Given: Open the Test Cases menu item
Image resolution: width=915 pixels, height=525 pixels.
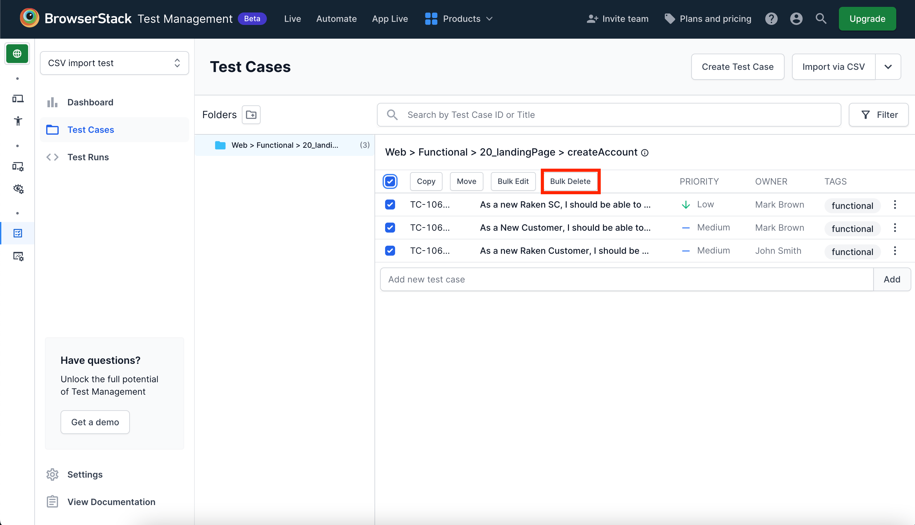Looking at the screenshot, I should pyautogui.click(x=91, y=129).
